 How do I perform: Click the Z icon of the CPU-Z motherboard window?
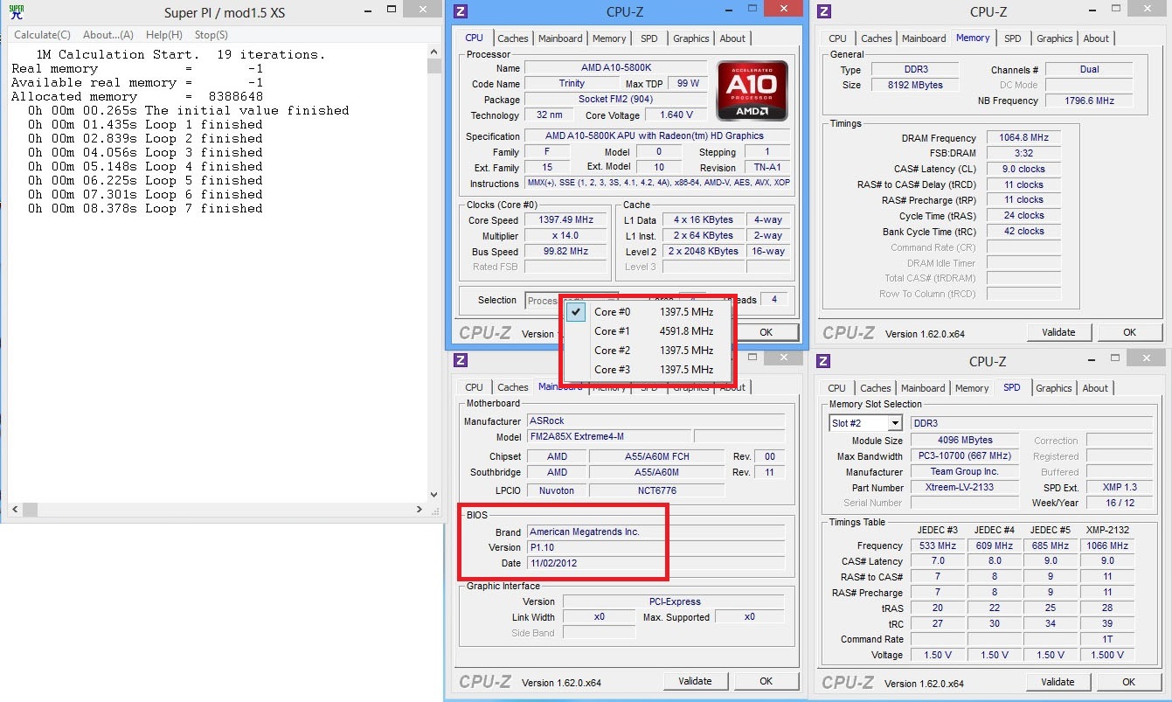pyautogui.click(x=461, y=360)
